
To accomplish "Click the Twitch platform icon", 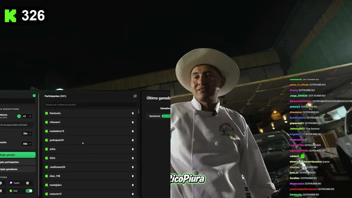I will pyautogui.click(x=11, y=183).
